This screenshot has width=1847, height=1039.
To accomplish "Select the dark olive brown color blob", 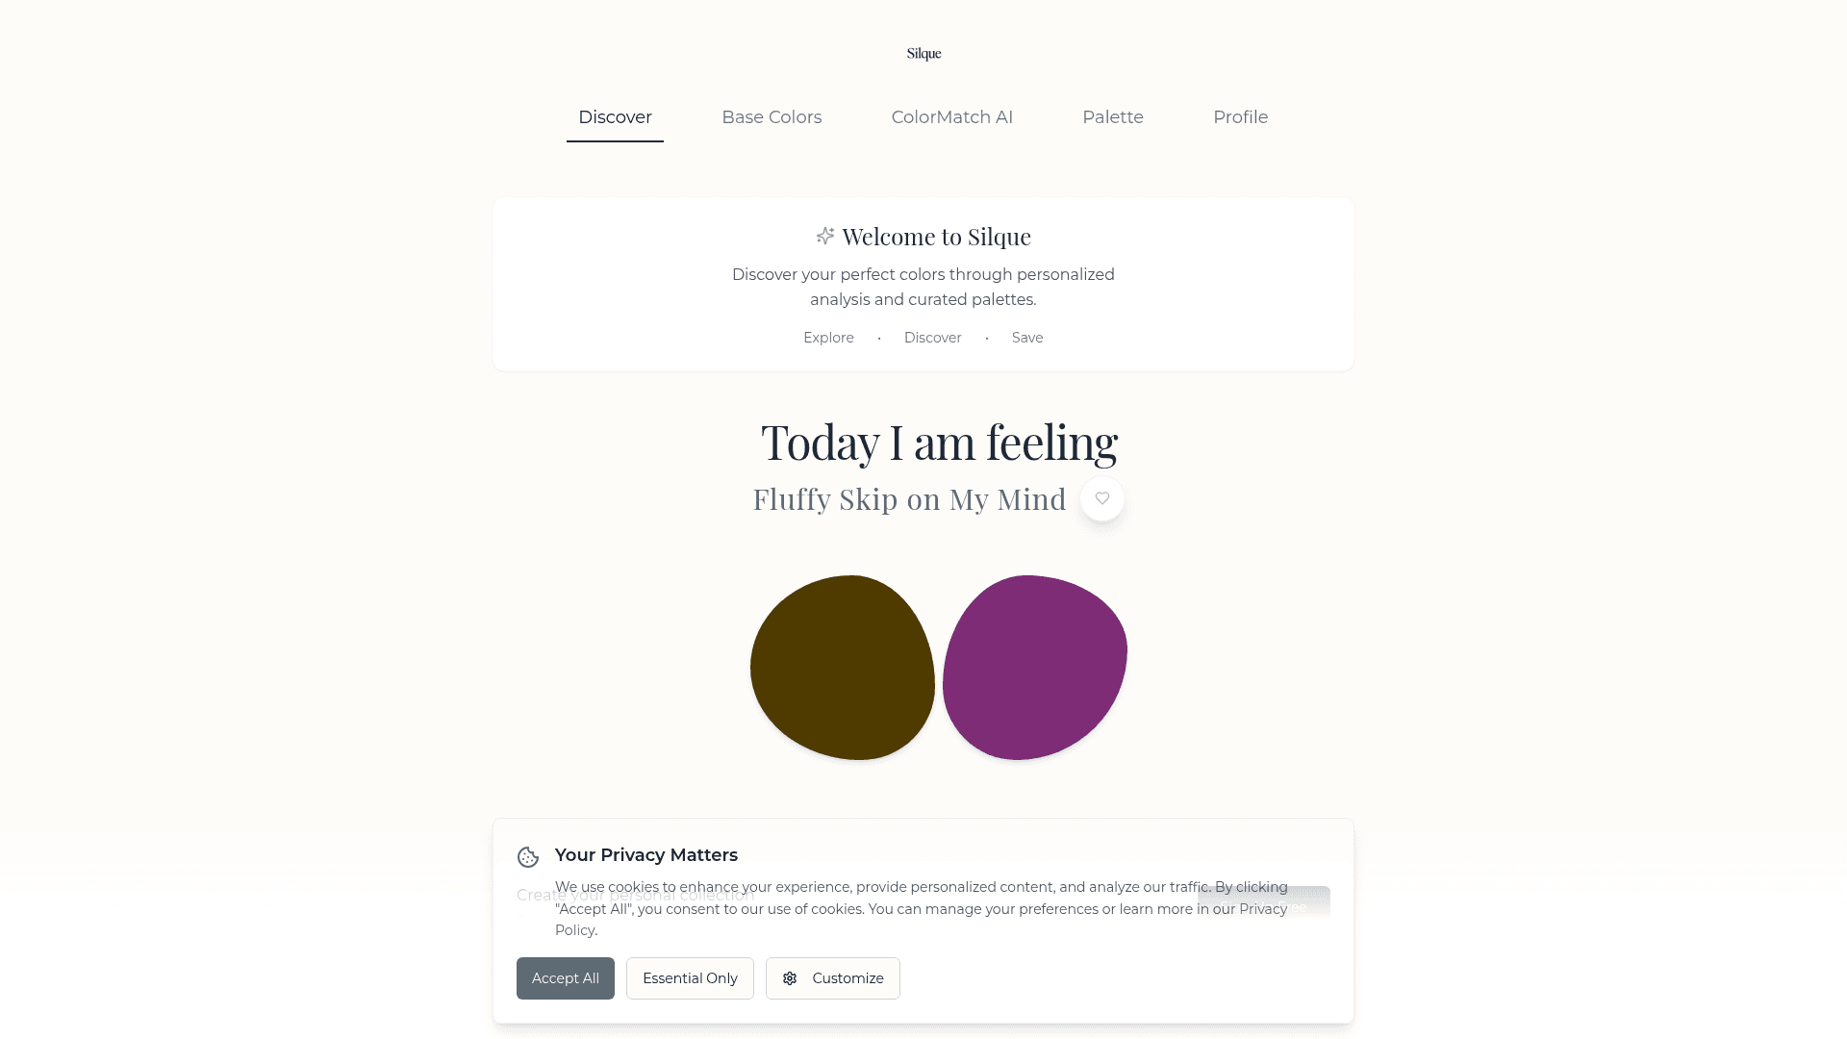I will pos(843,668).
